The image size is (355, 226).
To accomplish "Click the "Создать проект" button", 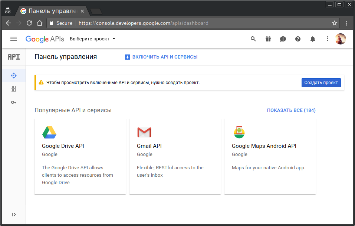I will pyautogui.click(x=321, y=82).
